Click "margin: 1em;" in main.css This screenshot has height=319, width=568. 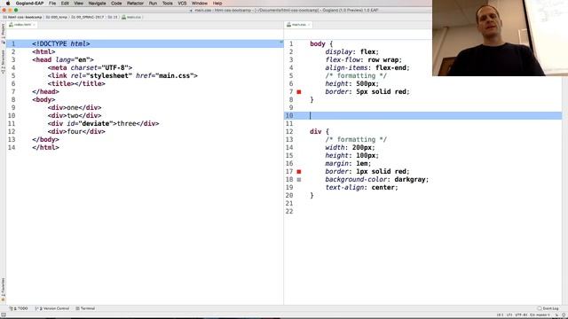click(x=348, y=163)
